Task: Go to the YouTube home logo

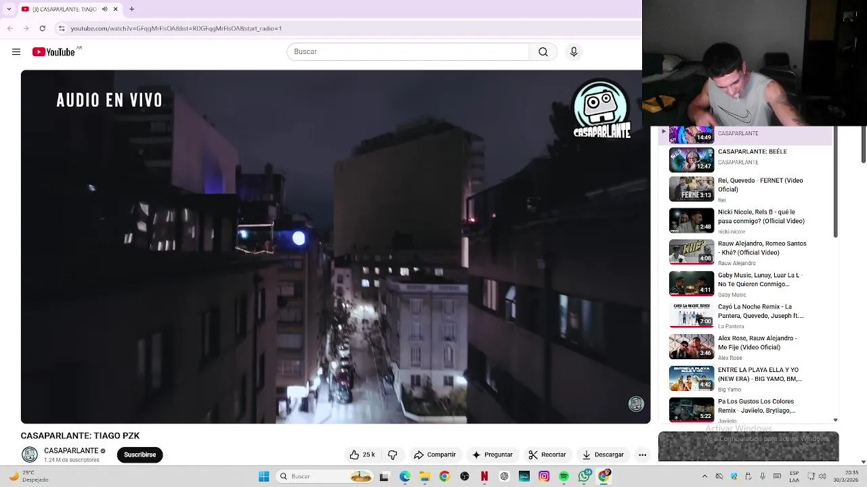Action: coord(54,52)
